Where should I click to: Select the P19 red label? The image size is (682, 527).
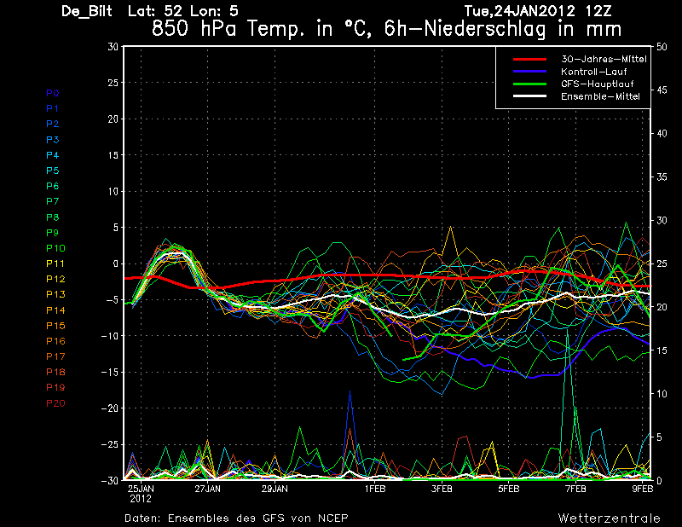click(x=55, y=387)
